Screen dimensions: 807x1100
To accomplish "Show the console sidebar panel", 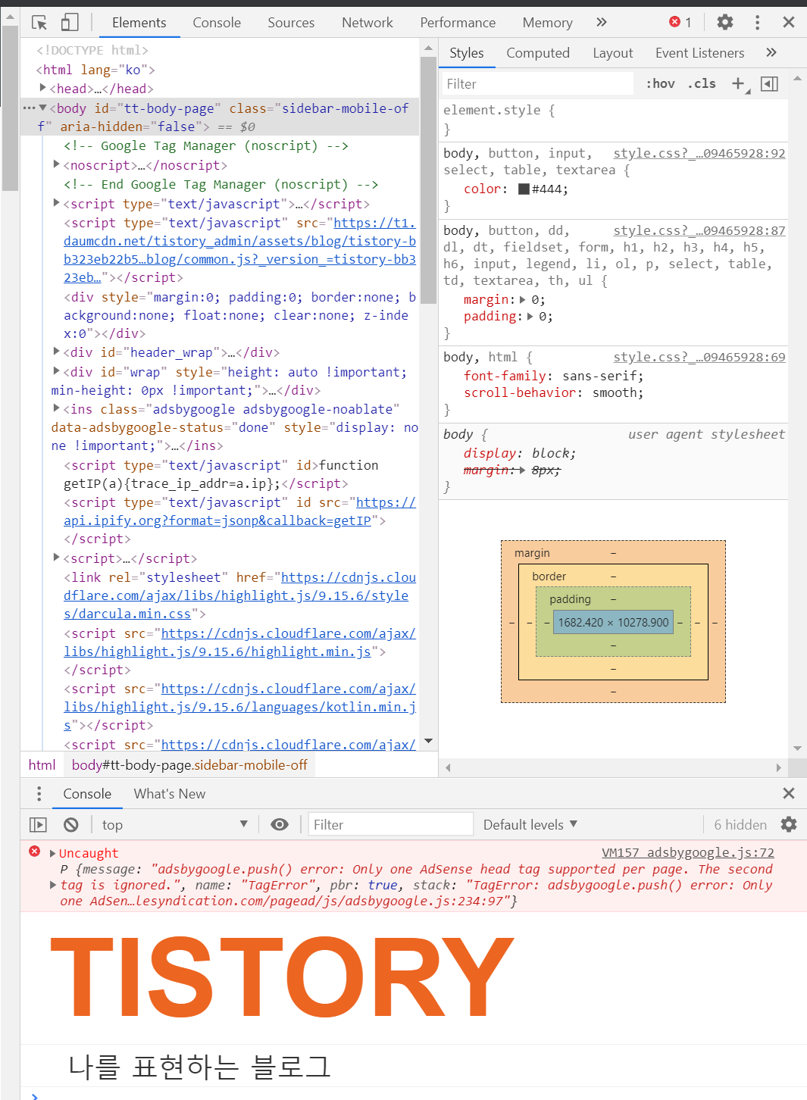I will [38, 824].
